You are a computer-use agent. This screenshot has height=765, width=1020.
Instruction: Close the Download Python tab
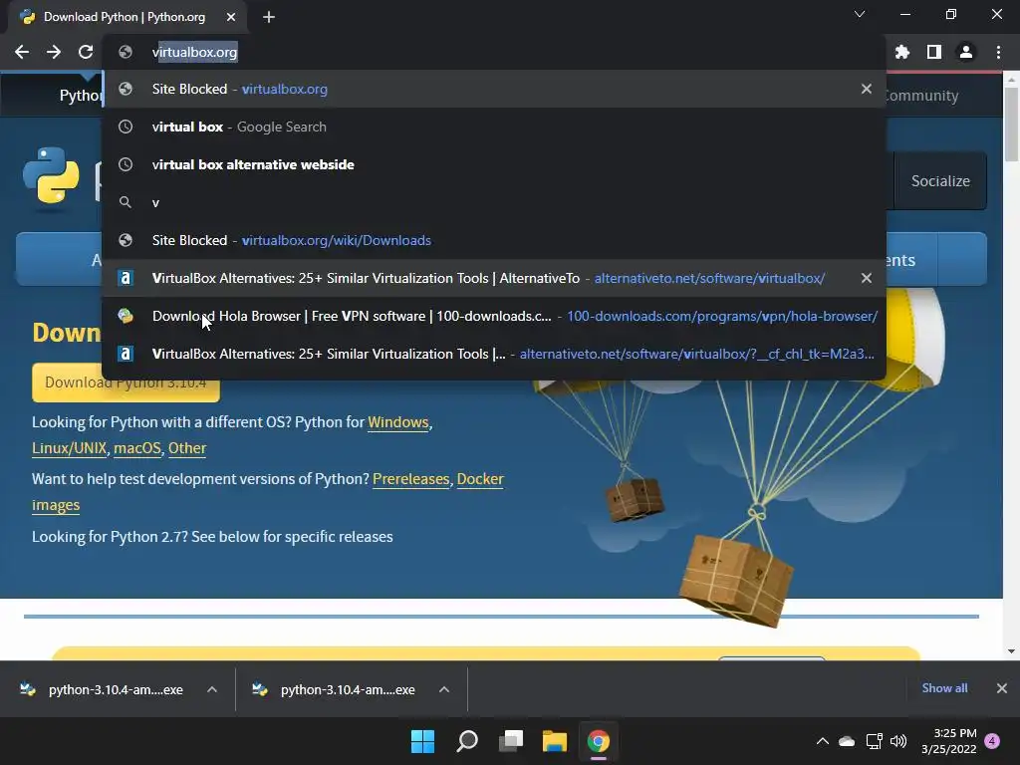click(231, 17)
